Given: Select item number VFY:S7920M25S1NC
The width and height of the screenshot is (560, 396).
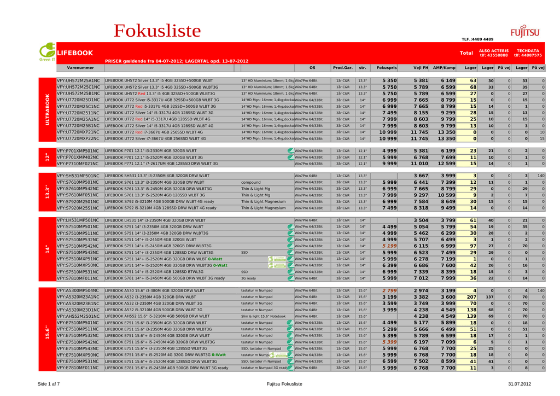Looking at the screenshot, I should (x=78, y=208).
